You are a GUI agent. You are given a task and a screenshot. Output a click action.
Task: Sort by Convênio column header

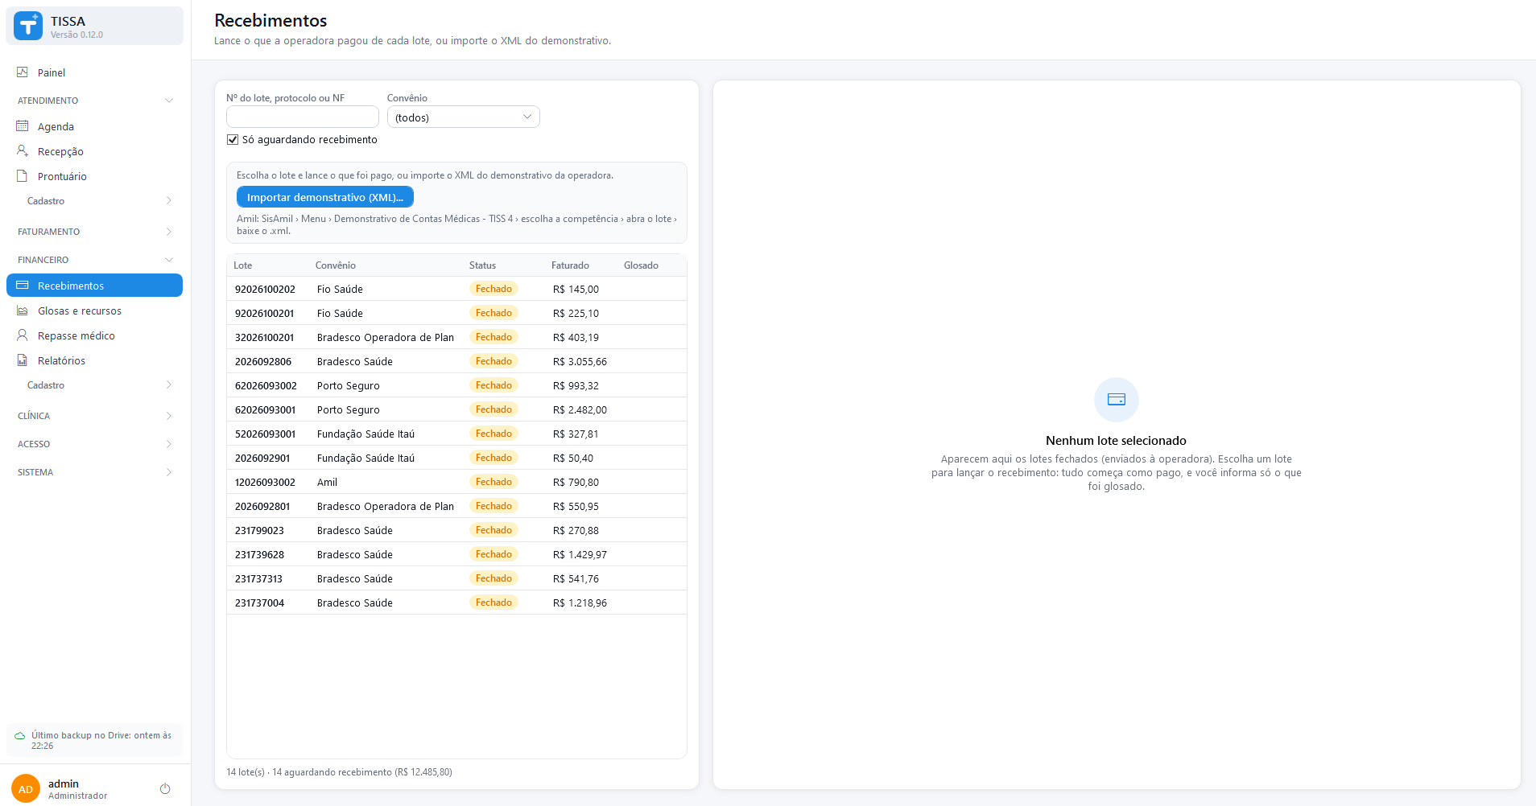[x=336, y=265]
